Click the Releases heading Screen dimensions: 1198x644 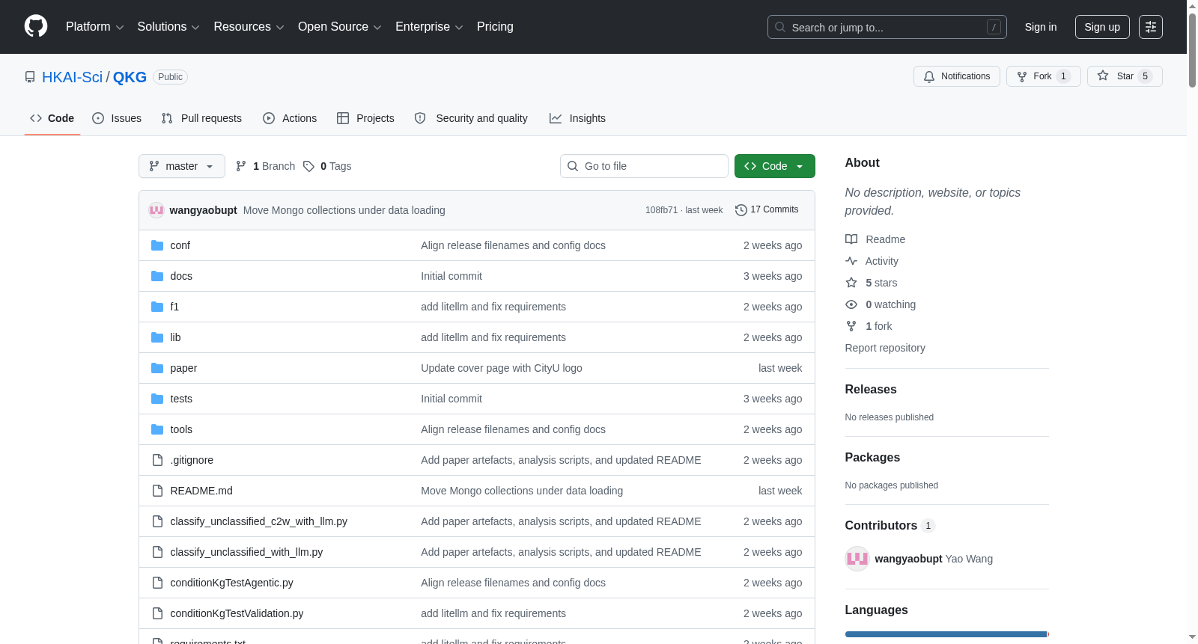click(871, 389)
